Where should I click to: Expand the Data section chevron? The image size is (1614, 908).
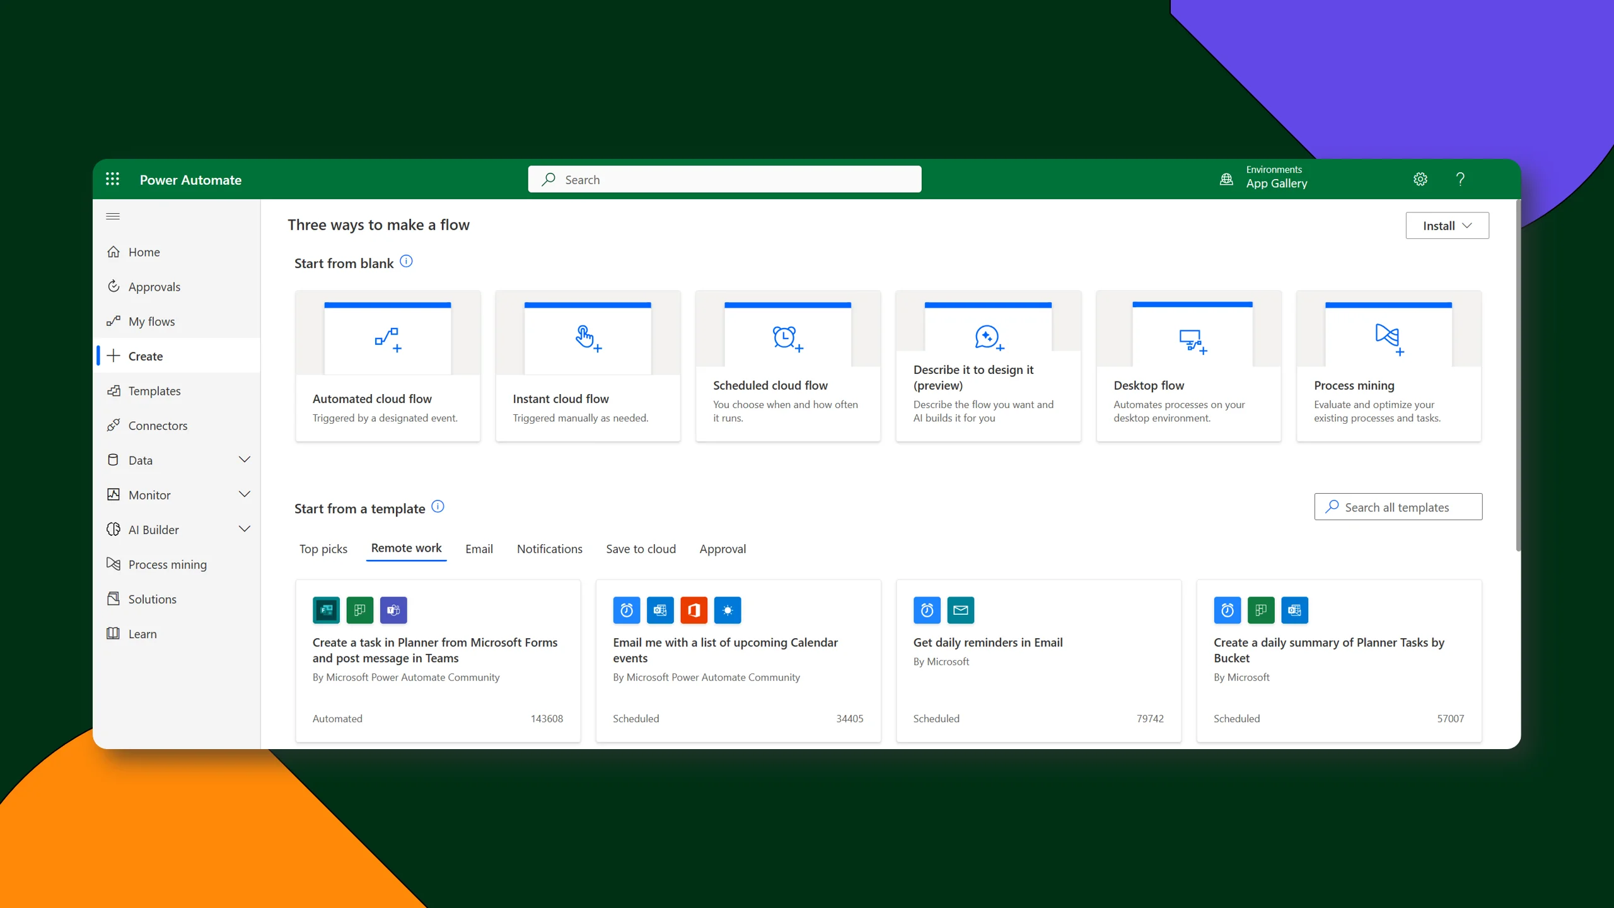245,460
